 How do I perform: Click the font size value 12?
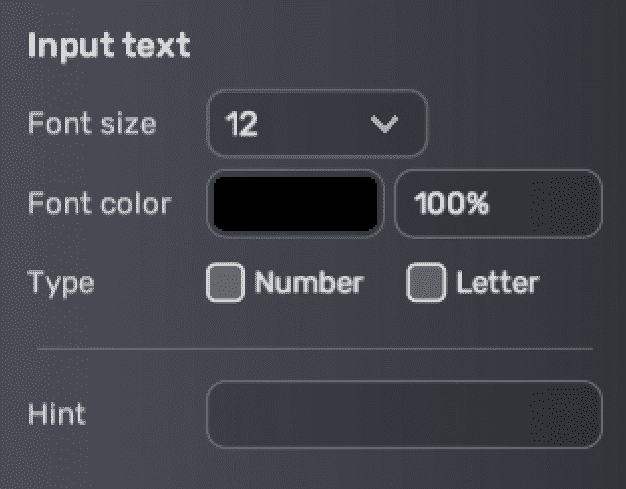(241, 125)
